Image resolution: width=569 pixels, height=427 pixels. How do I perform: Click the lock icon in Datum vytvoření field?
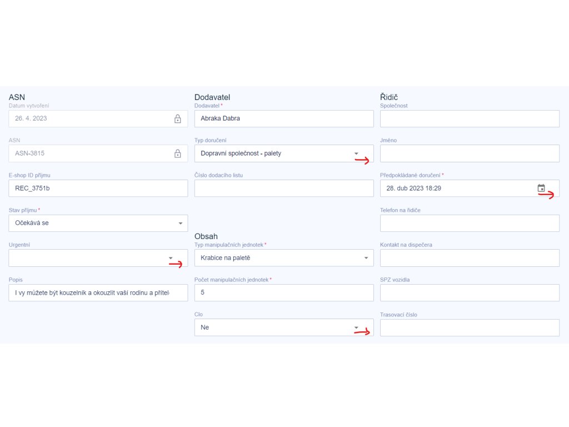[x=177, y=119]
